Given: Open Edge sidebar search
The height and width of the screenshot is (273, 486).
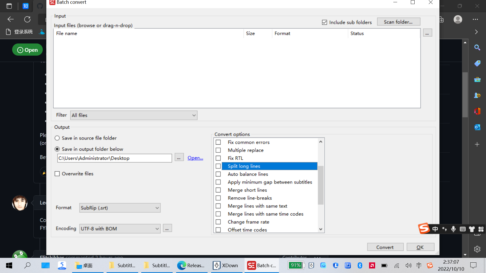Looking at the screenshot, I should 477,48.
